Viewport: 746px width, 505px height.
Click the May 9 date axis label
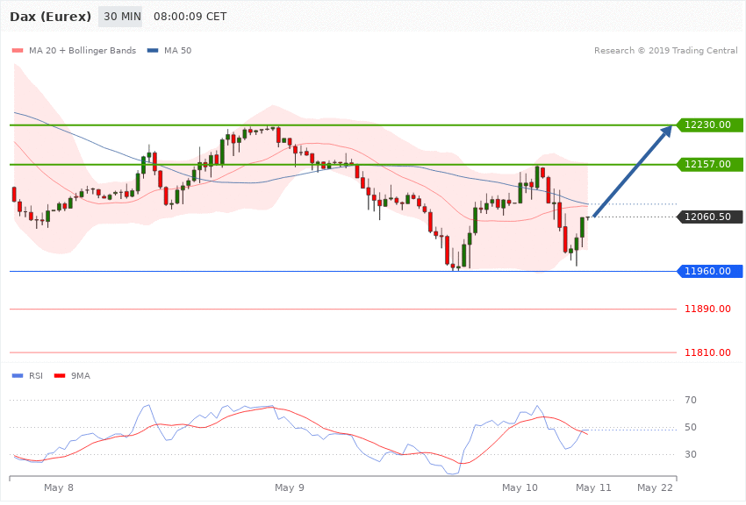coord(290,487)
